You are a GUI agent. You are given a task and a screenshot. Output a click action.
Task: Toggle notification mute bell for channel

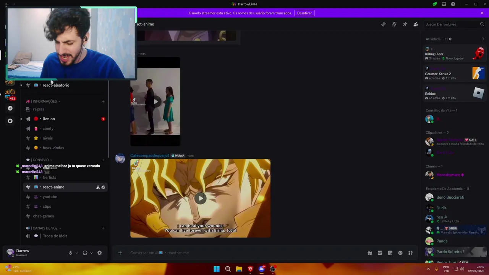tap(394, 24)
